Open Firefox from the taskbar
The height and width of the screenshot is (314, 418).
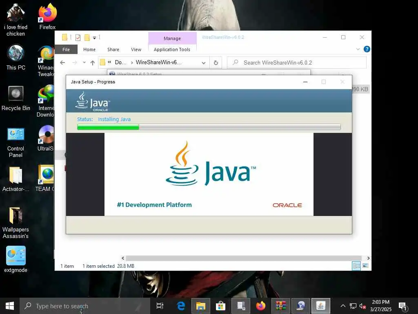click(261, 306)
